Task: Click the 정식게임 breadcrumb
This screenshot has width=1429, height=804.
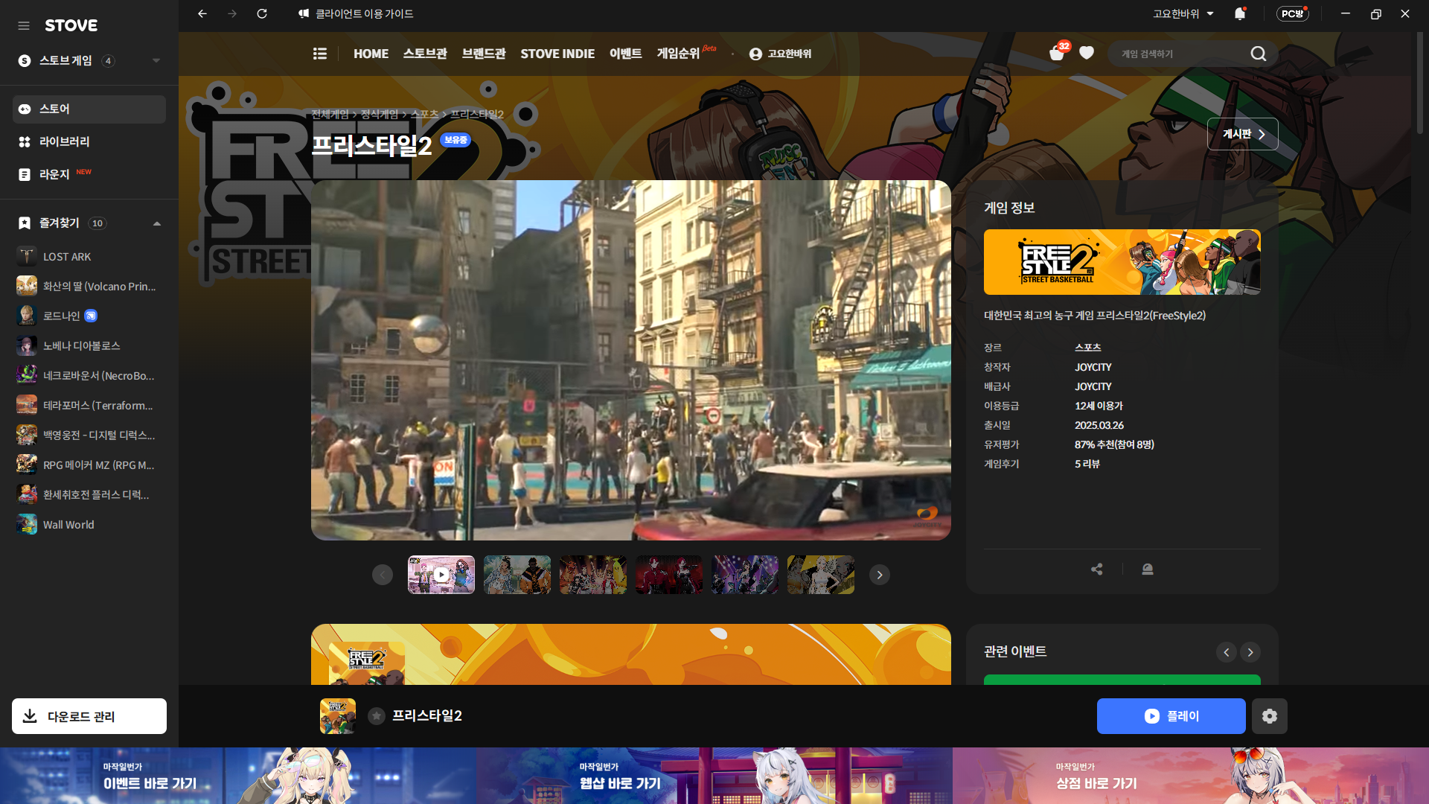Action: [x=380, y=114]
